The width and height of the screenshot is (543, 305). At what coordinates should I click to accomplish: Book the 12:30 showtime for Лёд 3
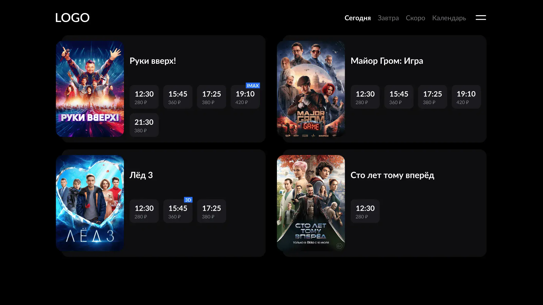click(x=144, y=211)
